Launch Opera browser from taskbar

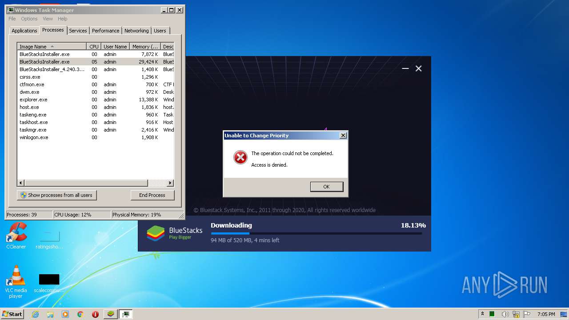(x=95, y=314)
